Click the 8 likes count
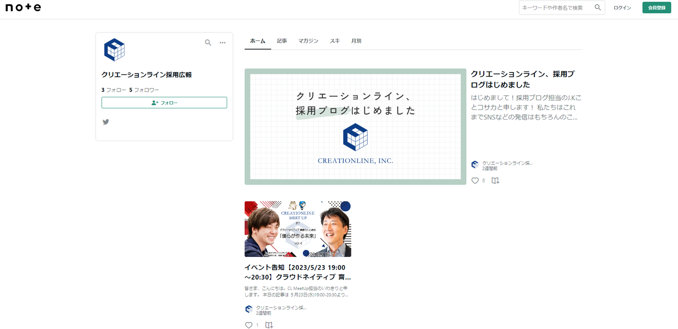Viewport: 678px width, 329px height. (484, 181)
